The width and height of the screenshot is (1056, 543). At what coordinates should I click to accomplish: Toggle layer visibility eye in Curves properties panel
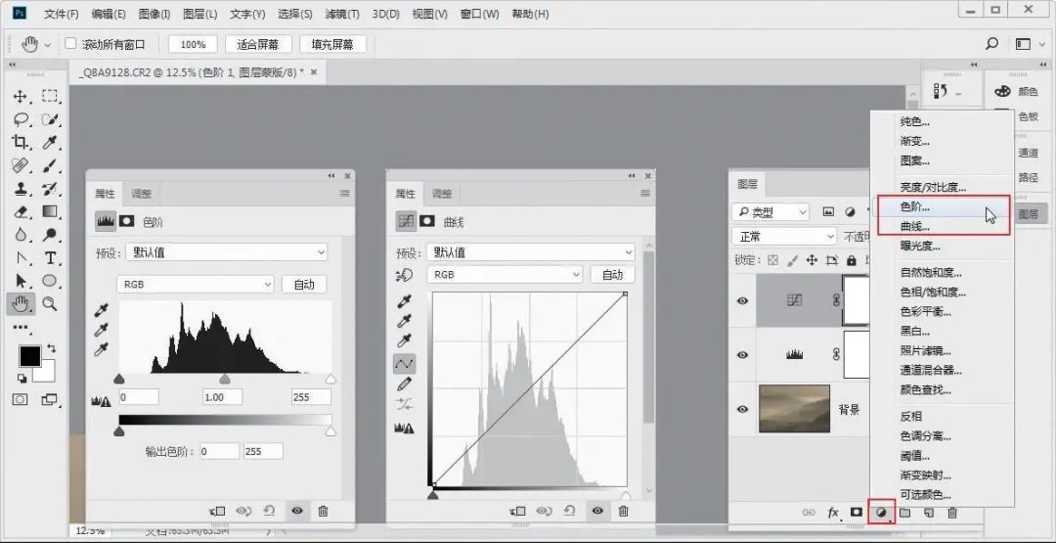click(x=597, y=512)
